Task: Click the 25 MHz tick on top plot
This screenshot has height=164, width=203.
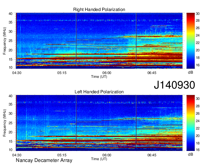Action: coord(10,41)
